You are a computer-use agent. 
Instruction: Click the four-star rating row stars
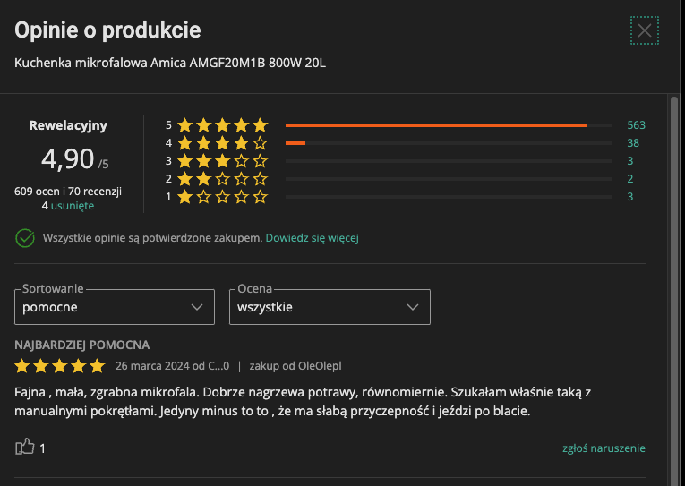(222, 143)
